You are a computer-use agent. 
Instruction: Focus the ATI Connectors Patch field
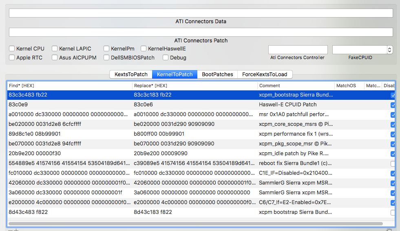[x=201, y=32]
